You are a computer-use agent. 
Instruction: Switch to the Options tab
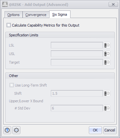(13, 15)
